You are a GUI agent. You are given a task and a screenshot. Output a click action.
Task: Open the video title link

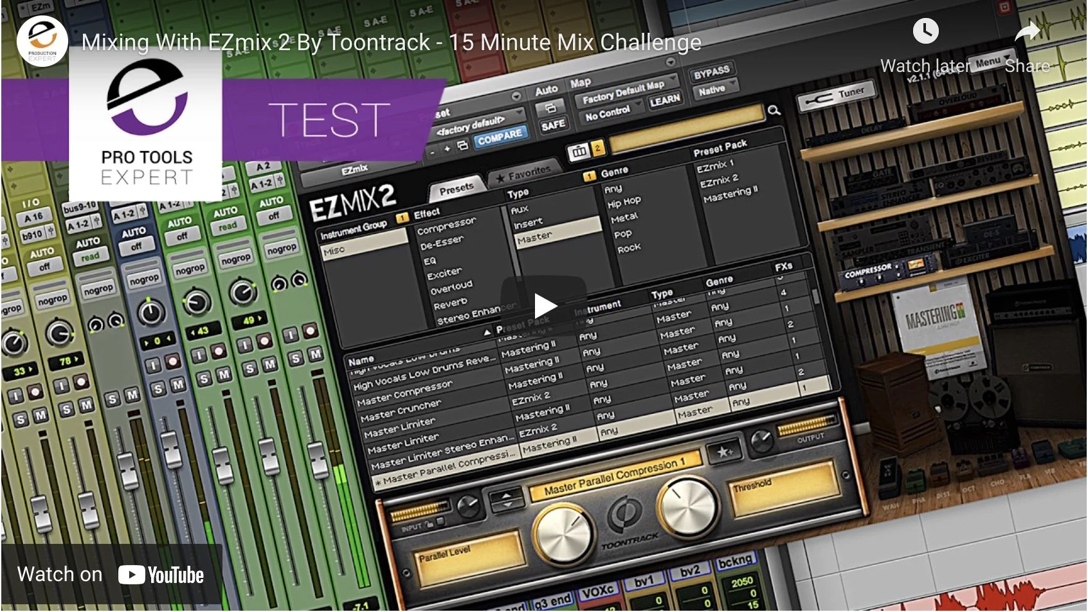point(391,42)
